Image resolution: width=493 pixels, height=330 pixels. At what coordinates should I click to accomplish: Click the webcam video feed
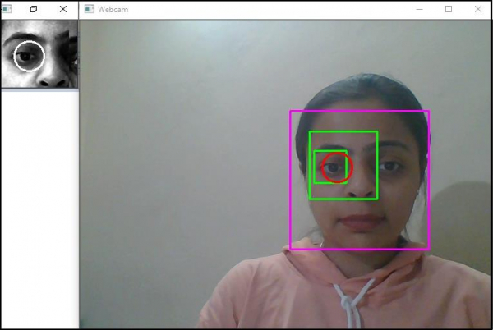click(x=284, y=174)
